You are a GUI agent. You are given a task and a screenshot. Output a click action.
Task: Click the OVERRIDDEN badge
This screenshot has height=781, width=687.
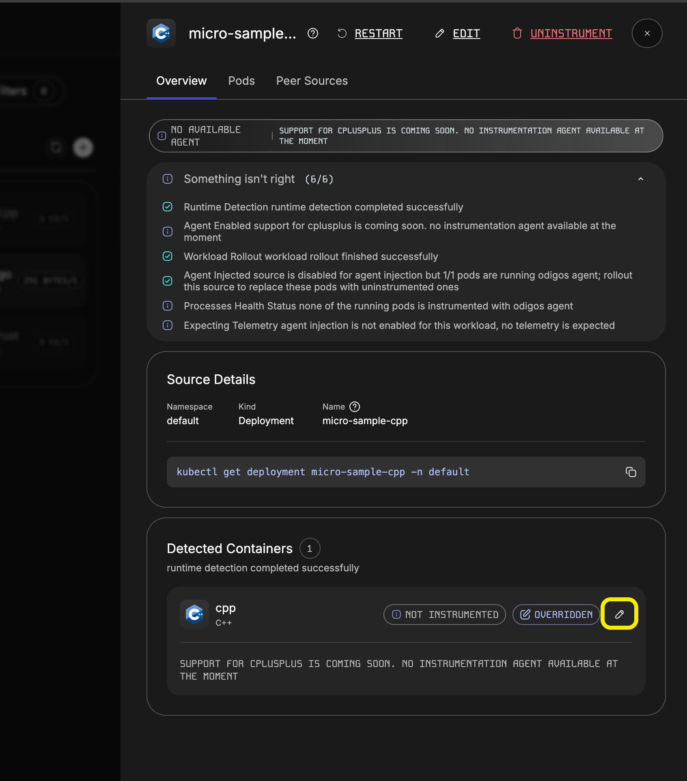556,615
